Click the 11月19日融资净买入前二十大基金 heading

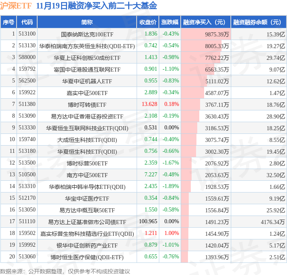97,6
